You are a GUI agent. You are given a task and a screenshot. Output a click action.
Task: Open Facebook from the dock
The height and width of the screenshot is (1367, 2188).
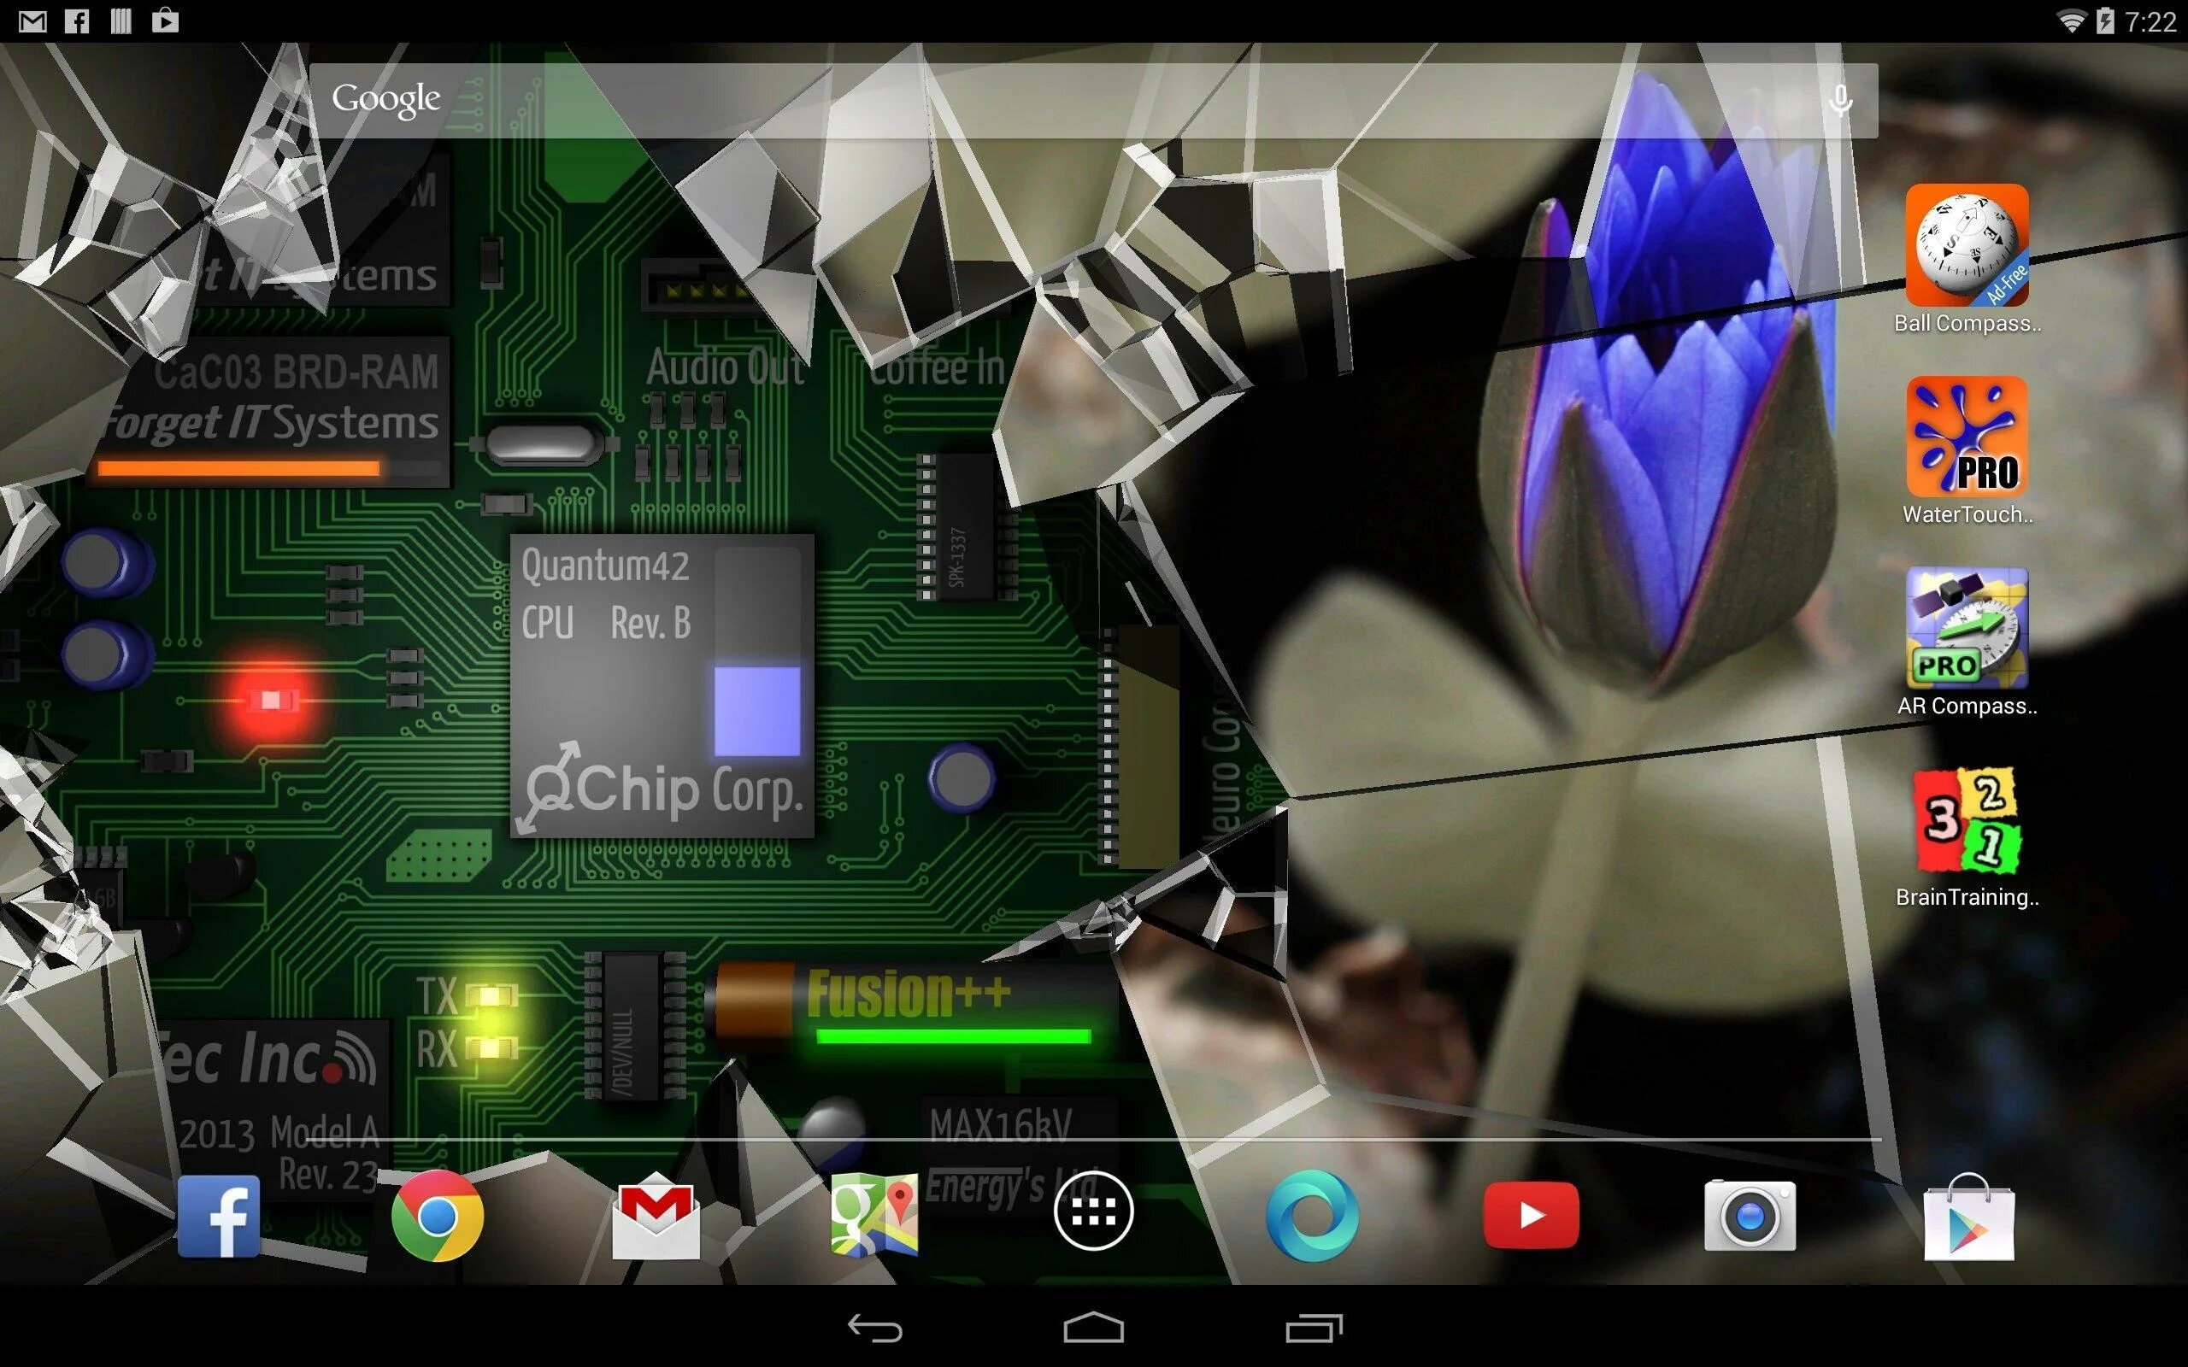[x=220, y=1216]
